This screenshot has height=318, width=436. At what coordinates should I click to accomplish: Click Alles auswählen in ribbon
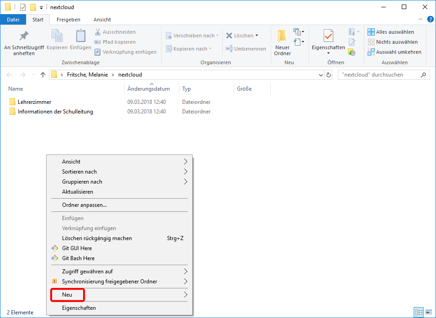(391, 32)
